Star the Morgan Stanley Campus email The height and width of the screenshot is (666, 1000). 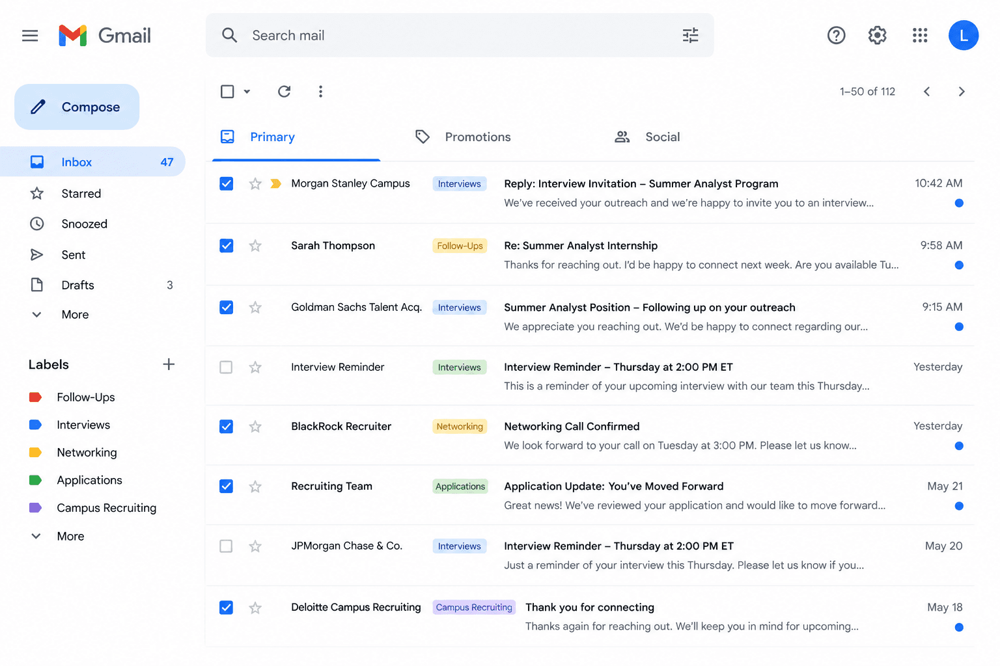[255, 184]
